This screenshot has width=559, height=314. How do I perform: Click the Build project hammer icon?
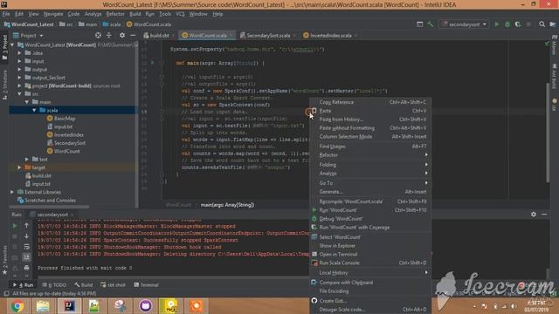point(431,24)
